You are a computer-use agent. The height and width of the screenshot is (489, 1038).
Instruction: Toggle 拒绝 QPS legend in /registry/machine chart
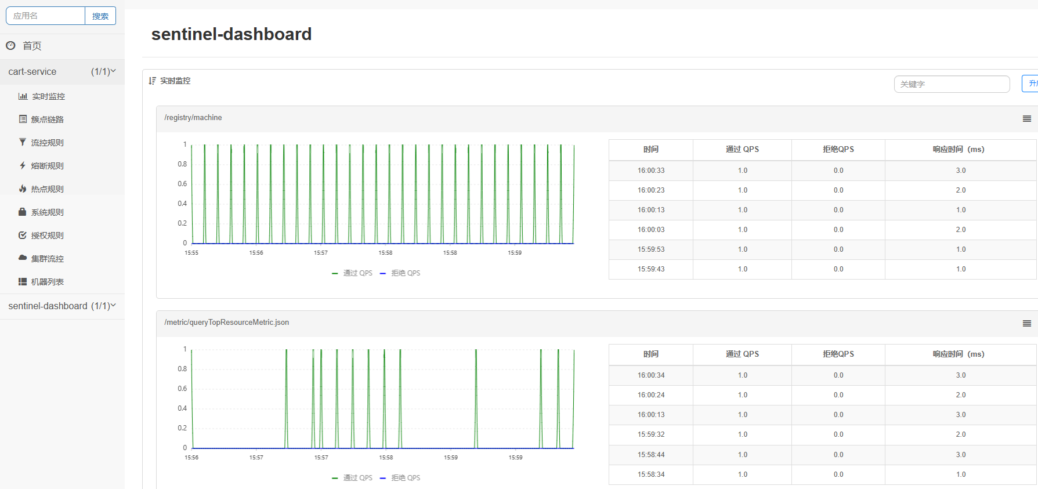400,273
